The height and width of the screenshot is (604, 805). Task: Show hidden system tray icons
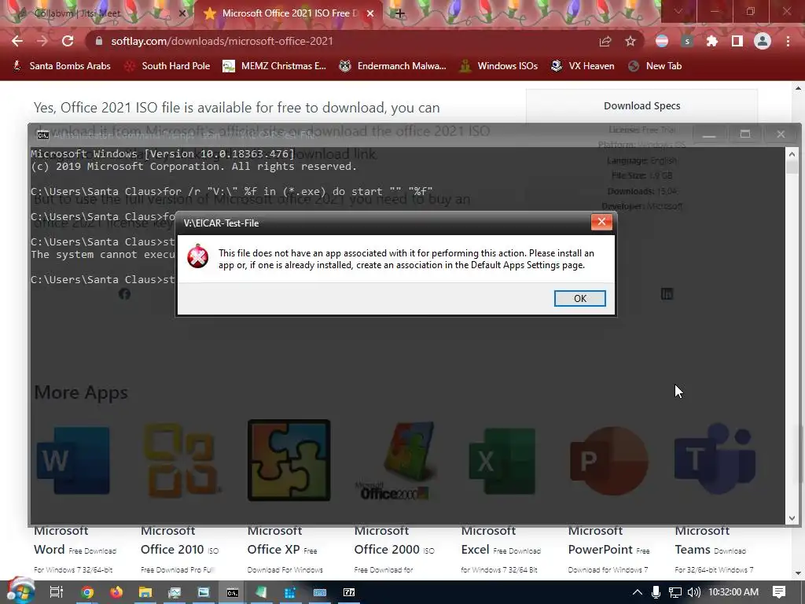point(637,592)
